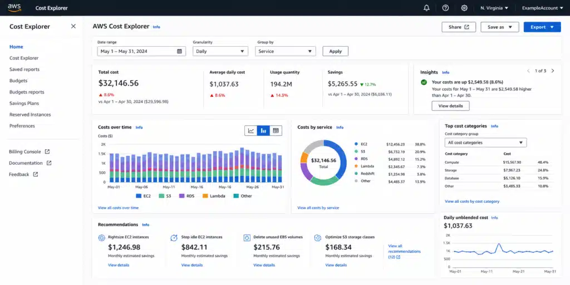570x285 pixels.
Task: Click Info next to AWS Cost Explorer title
Action: (x=156, y=27)
